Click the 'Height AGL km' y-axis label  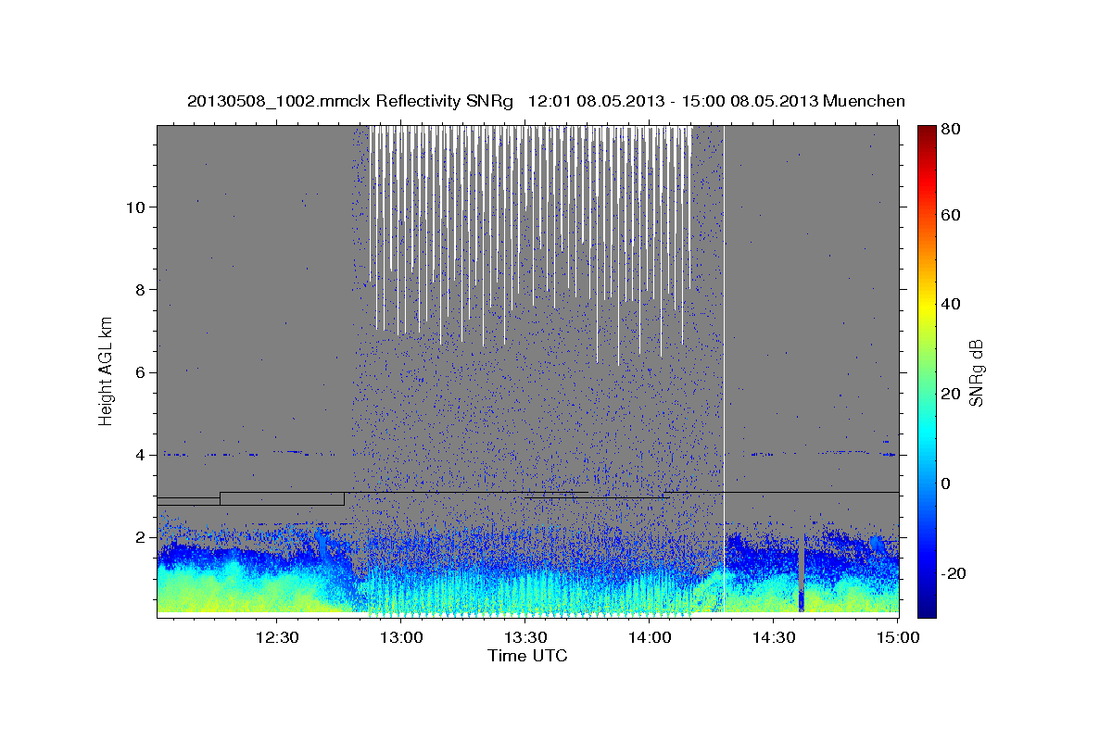pyautogui.click(x=107, y=371)
